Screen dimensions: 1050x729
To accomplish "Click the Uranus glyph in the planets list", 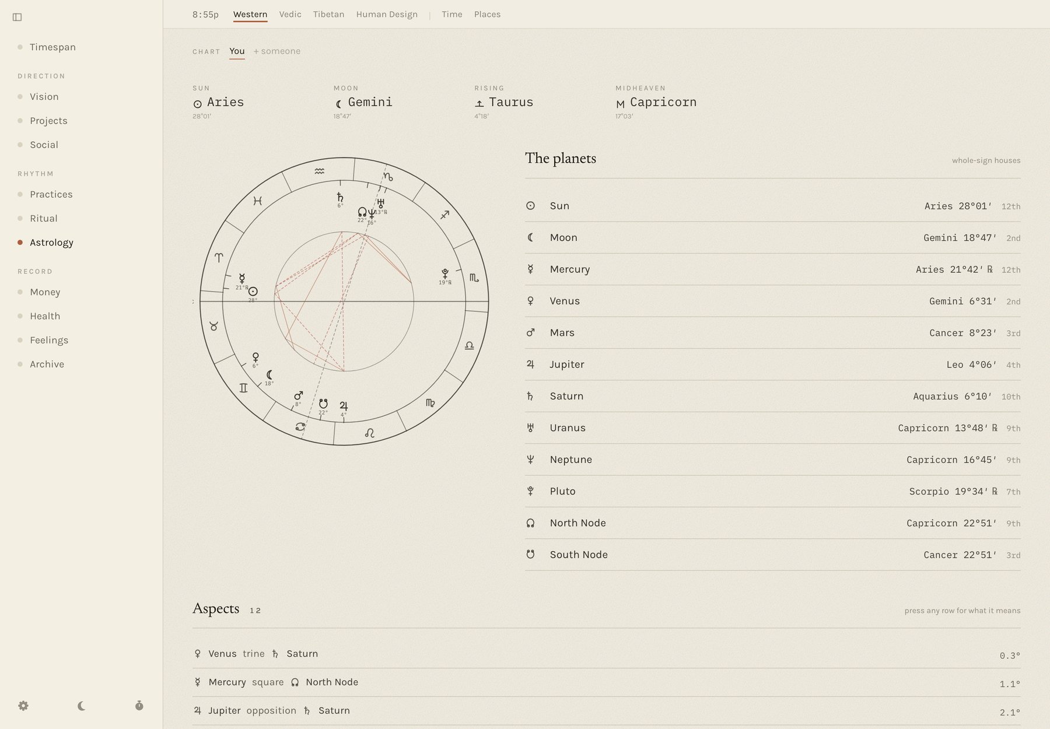I will [x=530, y=427].
